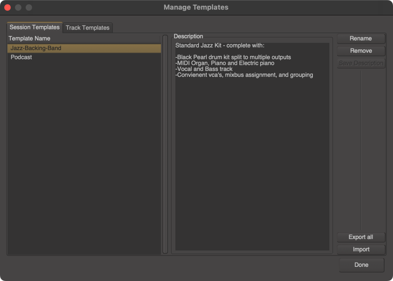Click the green zoom window button
Image resolution: width=393 pixels, height=281 pixels.
click(29, 7)
